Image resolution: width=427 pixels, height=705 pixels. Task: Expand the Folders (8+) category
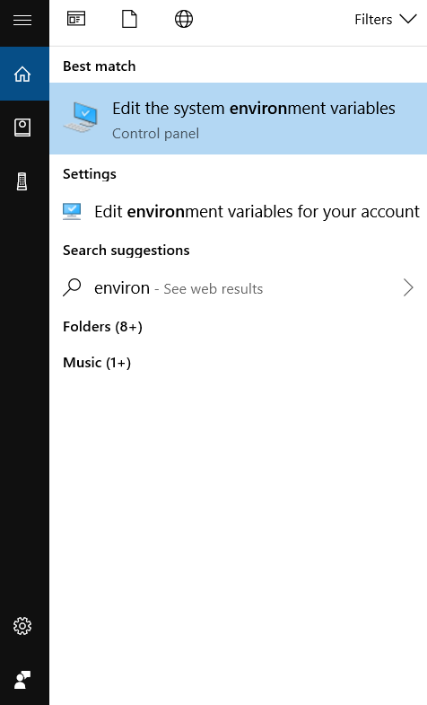point(102,326)
